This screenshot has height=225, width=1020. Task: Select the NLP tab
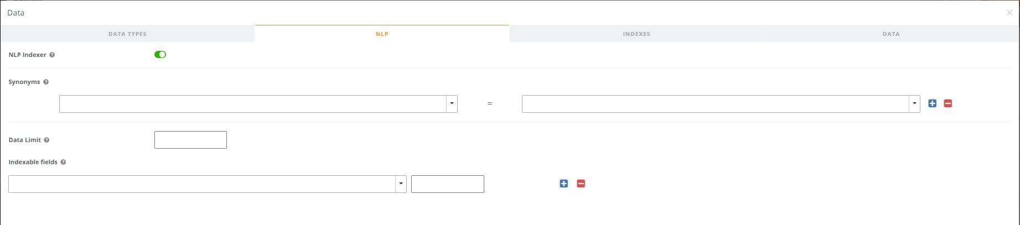(382, 34)
